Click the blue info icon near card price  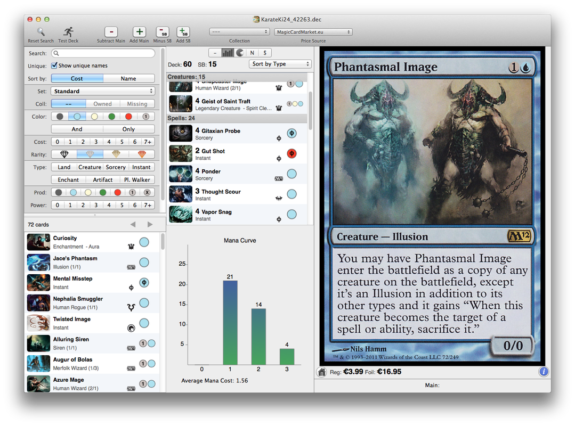pyautogui.click(x=544, y=372)
